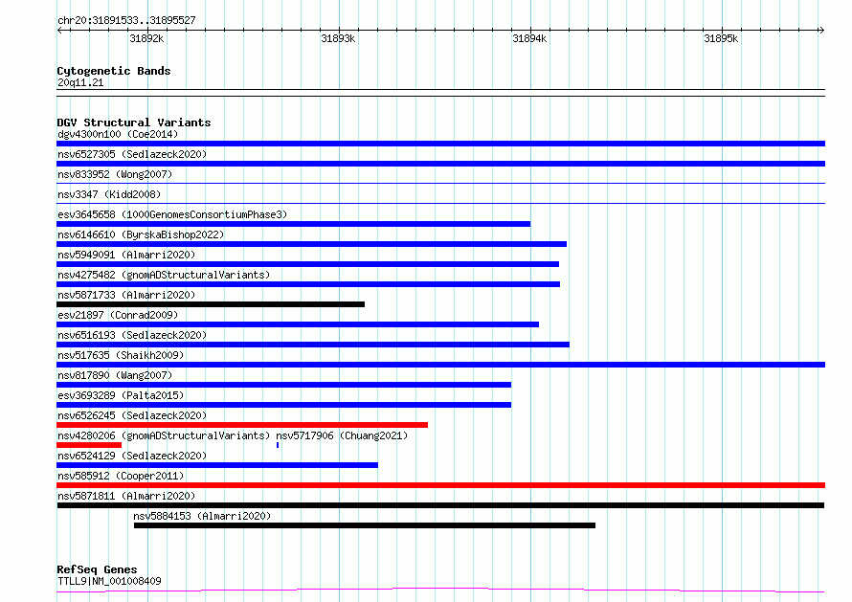Viewport: 852px width, 602px height.
Task: Click the black bar under nsv5871811
Action: pyautogui.click(x=440, y=505)
